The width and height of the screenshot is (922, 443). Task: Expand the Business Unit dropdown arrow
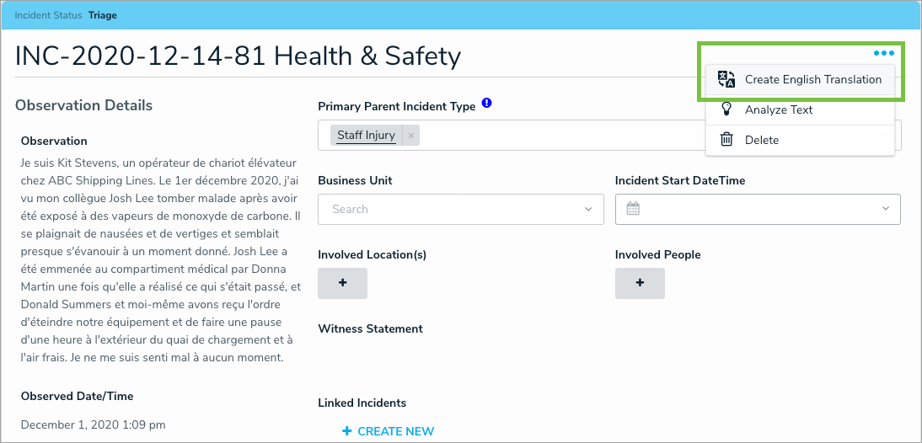click(x=588, y=209)
